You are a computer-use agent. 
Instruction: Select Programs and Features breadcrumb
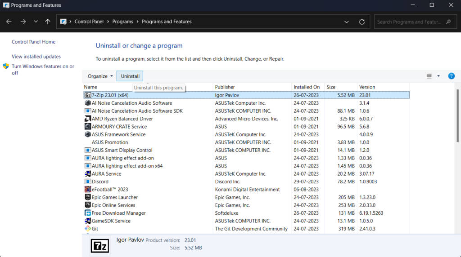pyautogui.click(x=167, y=22)
